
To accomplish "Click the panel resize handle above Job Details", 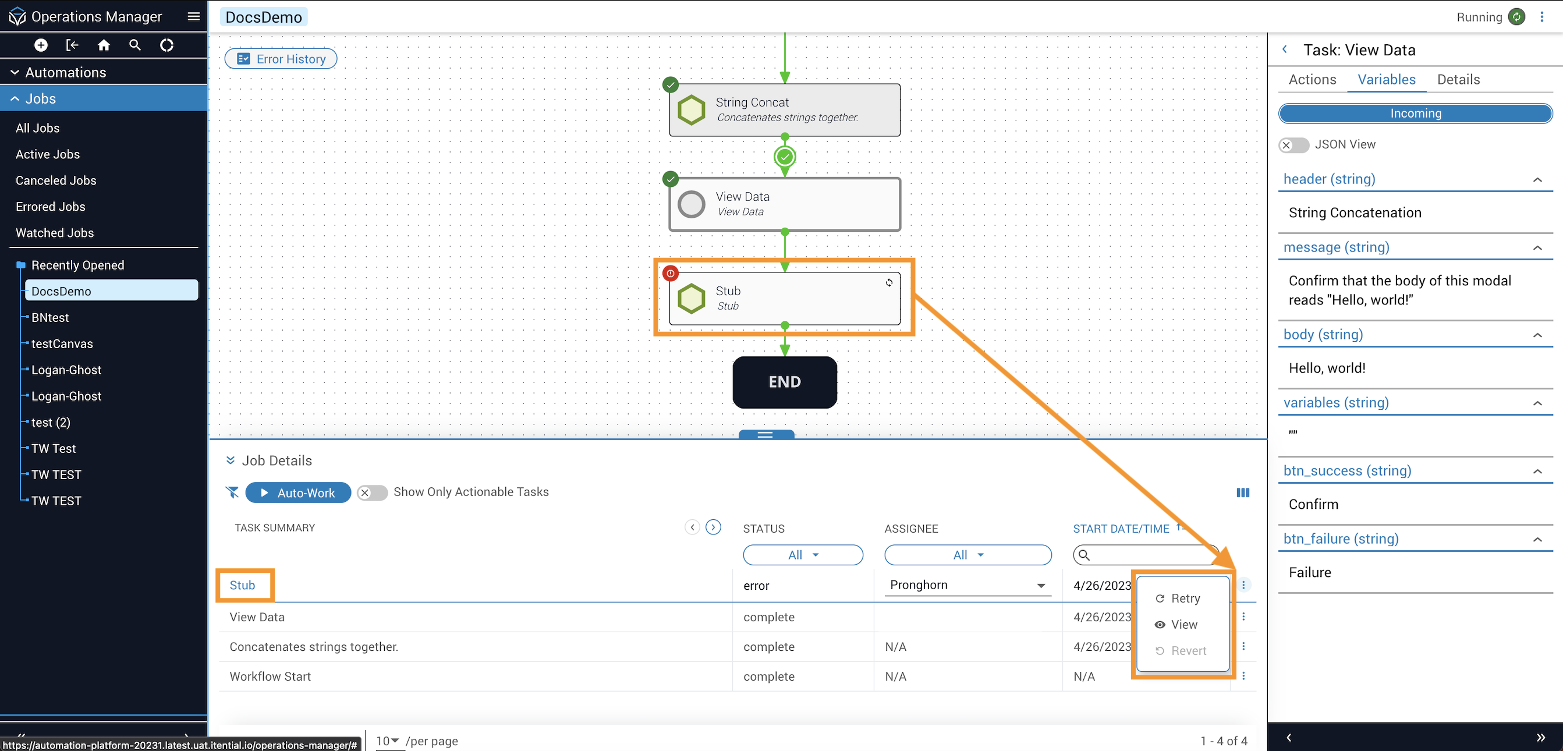I will pos(765,434).
